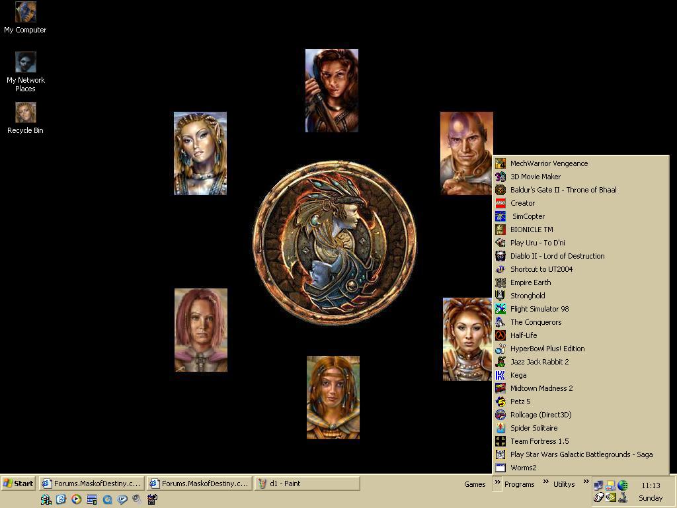Open HyperBowl Plus! Edition
This screenshot has height=508, width=677.
580,349
